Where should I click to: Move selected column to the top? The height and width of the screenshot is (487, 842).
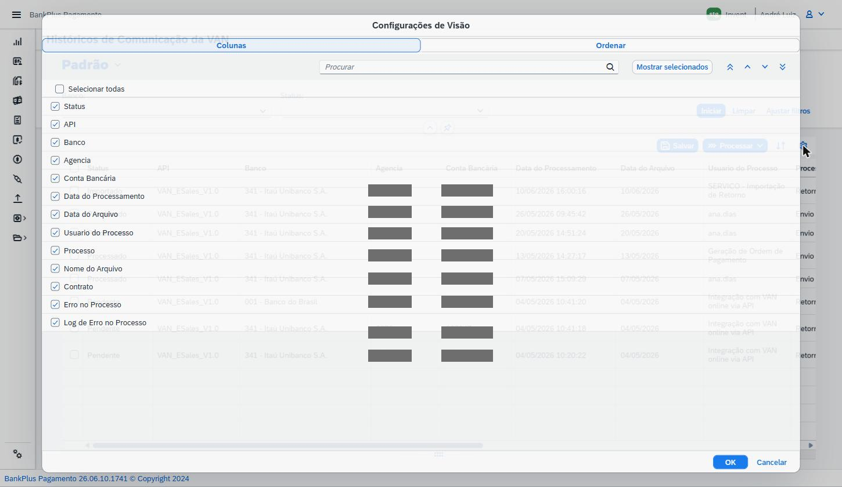(x=730, y=67)
